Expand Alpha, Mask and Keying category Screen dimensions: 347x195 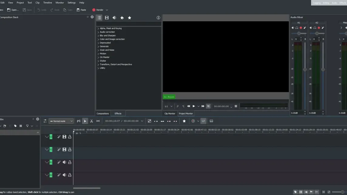[98, 28]
